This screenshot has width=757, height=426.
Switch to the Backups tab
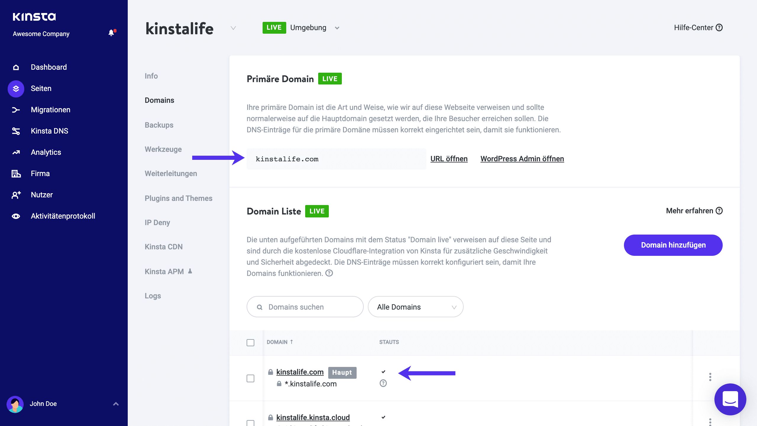pyautogui.click(x=159, y=125)
